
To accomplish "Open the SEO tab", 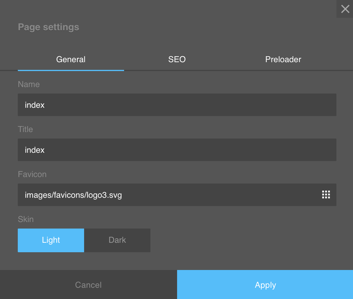I will point(177,60).
